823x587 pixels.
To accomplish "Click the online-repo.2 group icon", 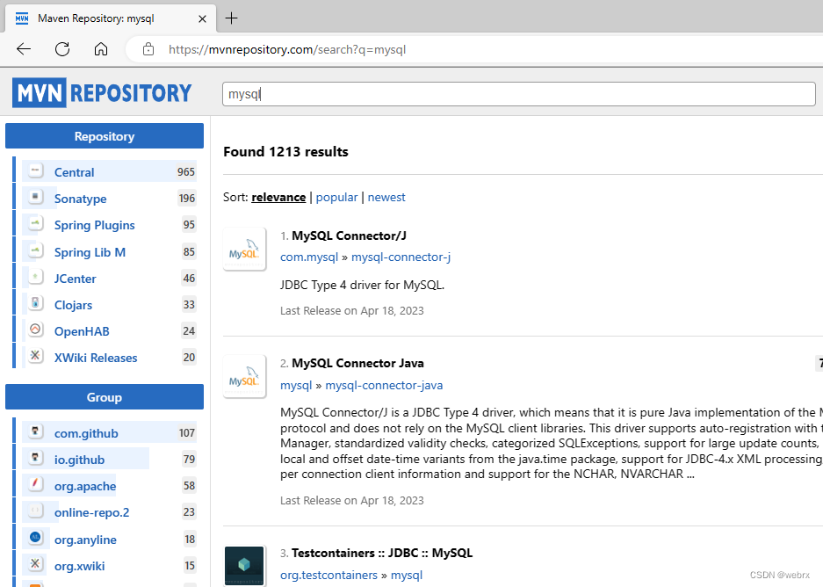I will pyautogui.click(x=35, y=511).
